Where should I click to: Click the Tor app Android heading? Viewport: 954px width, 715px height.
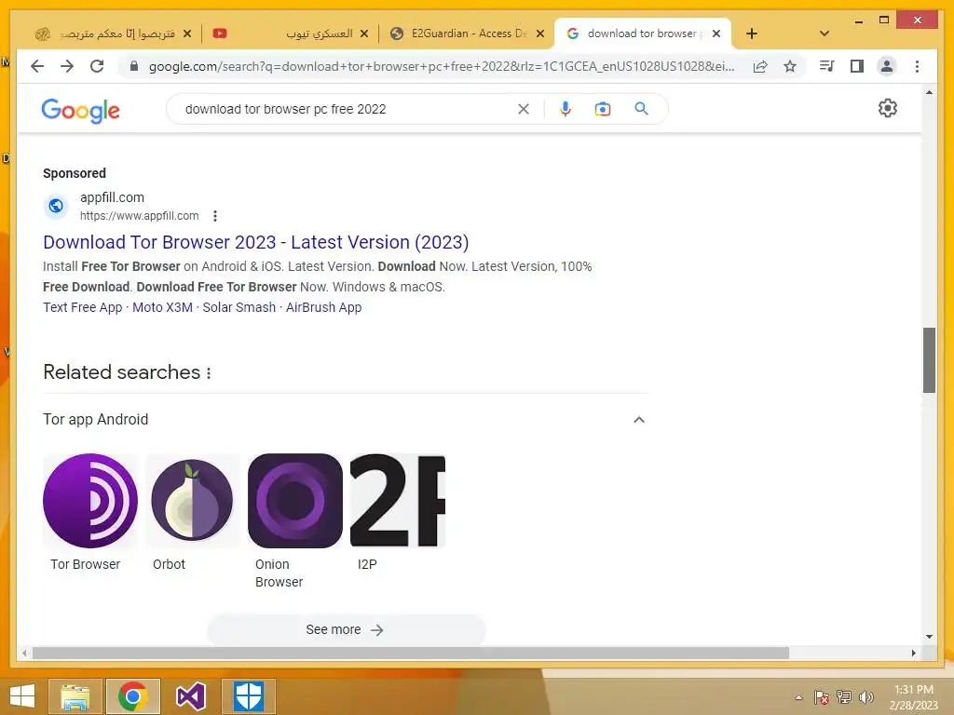point(96,420)
